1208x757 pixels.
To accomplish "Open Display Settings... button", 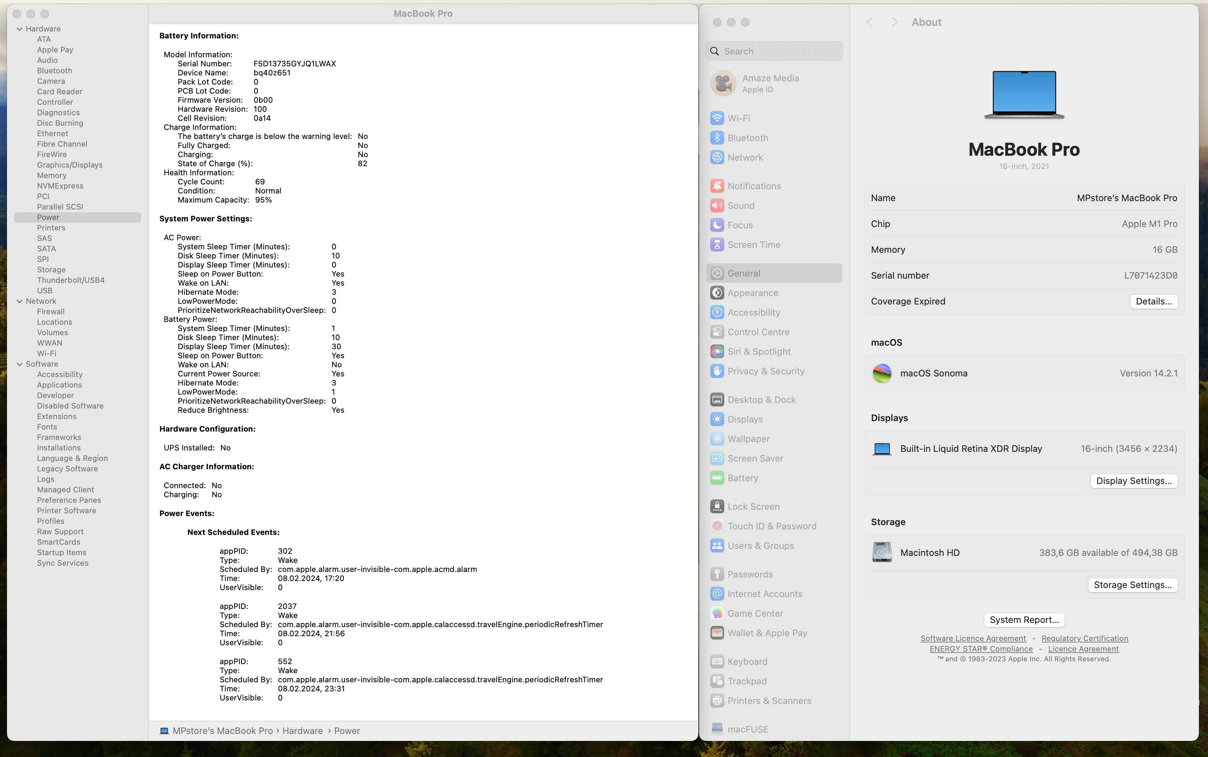I will tap(1134, 481).
